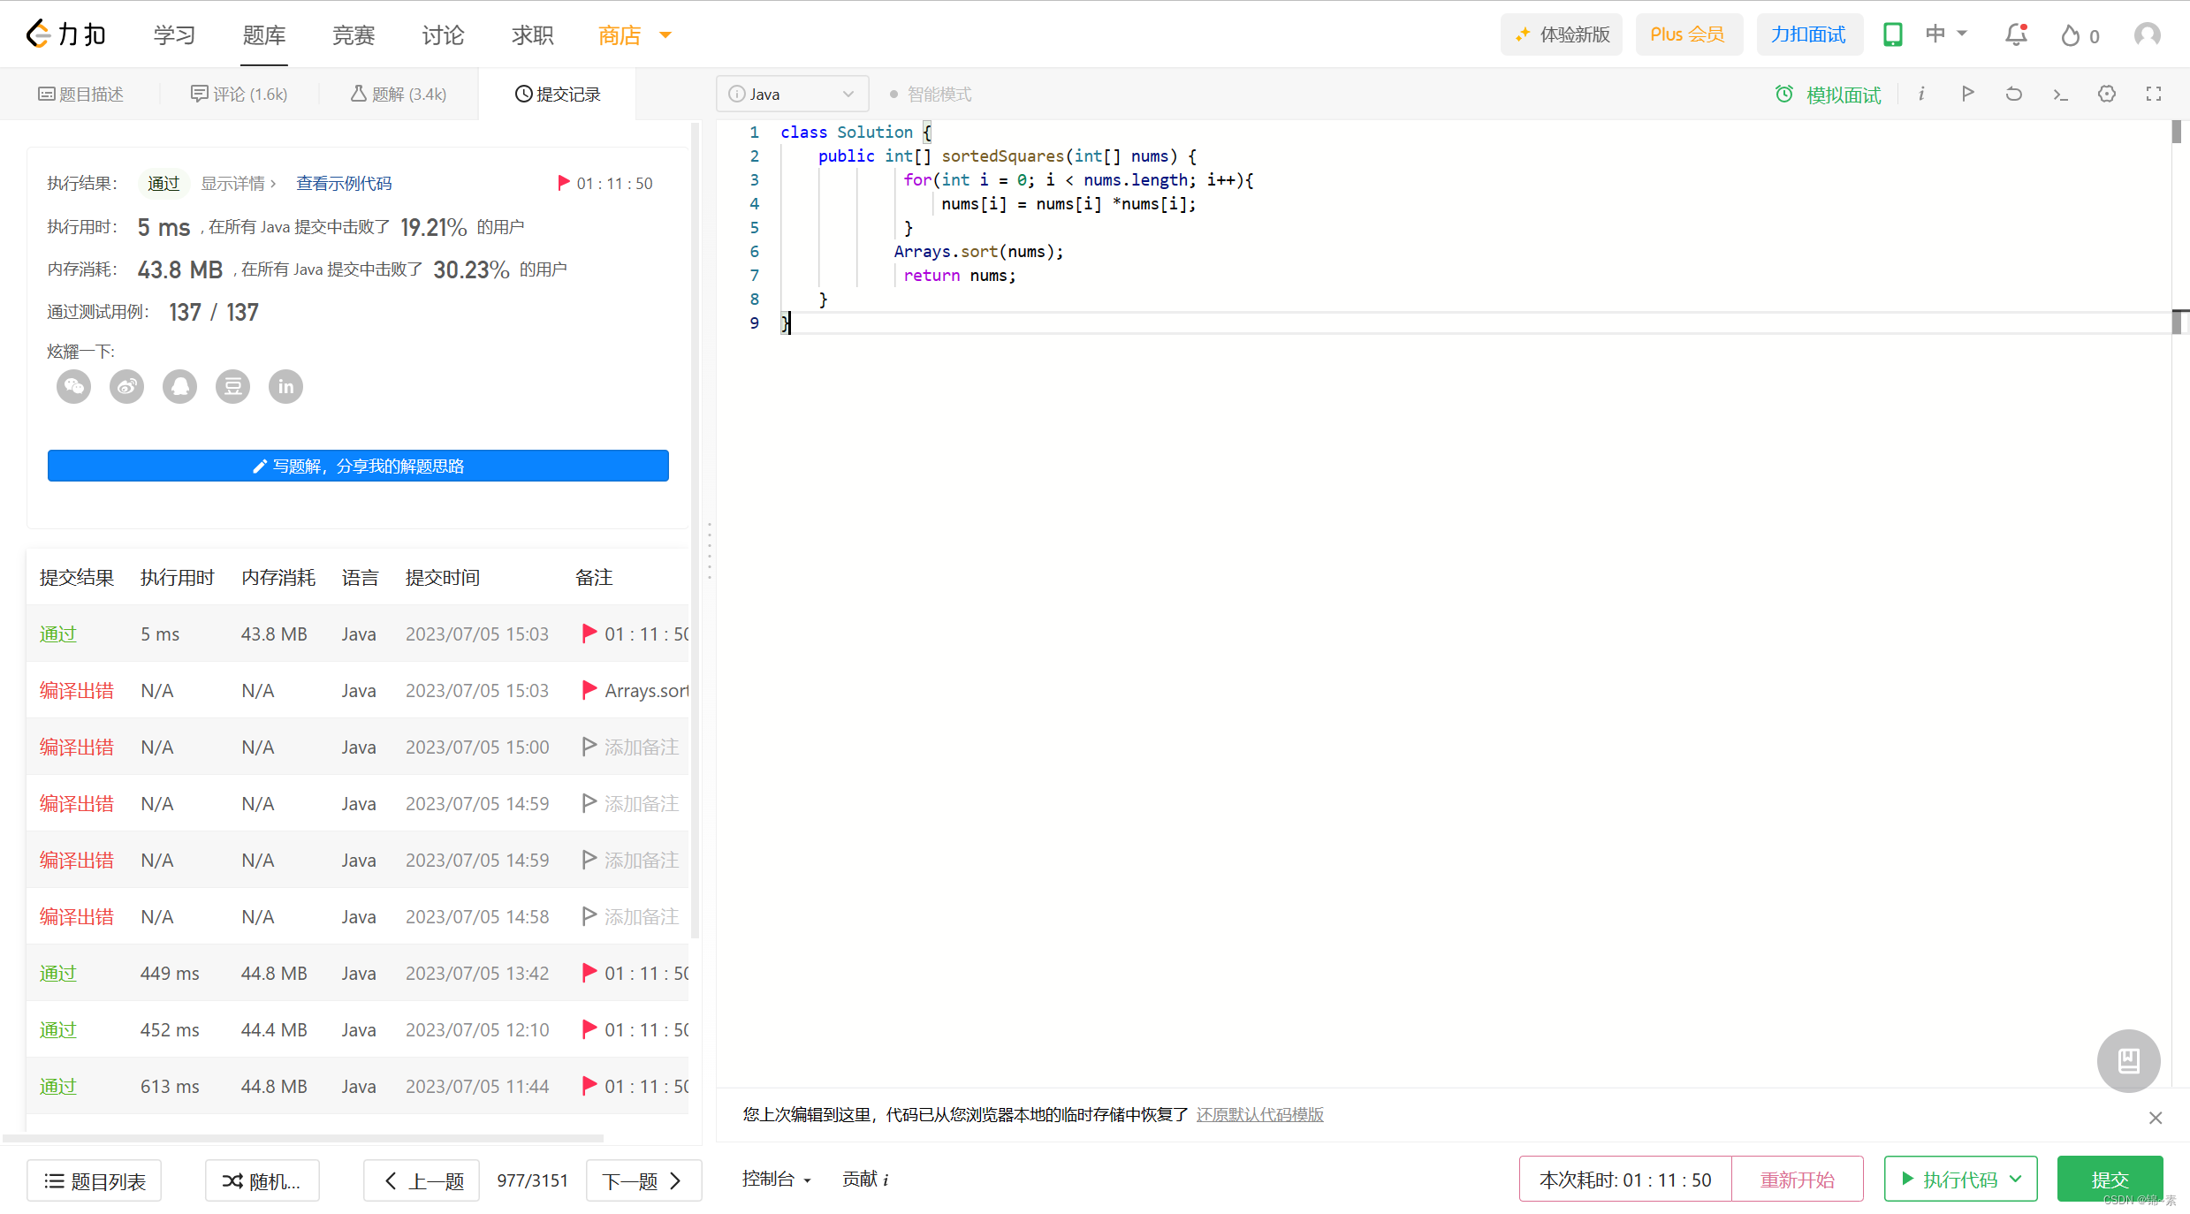This screenshot has width=2190, height=1214.
Task: Add note flag for 14:58 submission
Action: [589, 916]
